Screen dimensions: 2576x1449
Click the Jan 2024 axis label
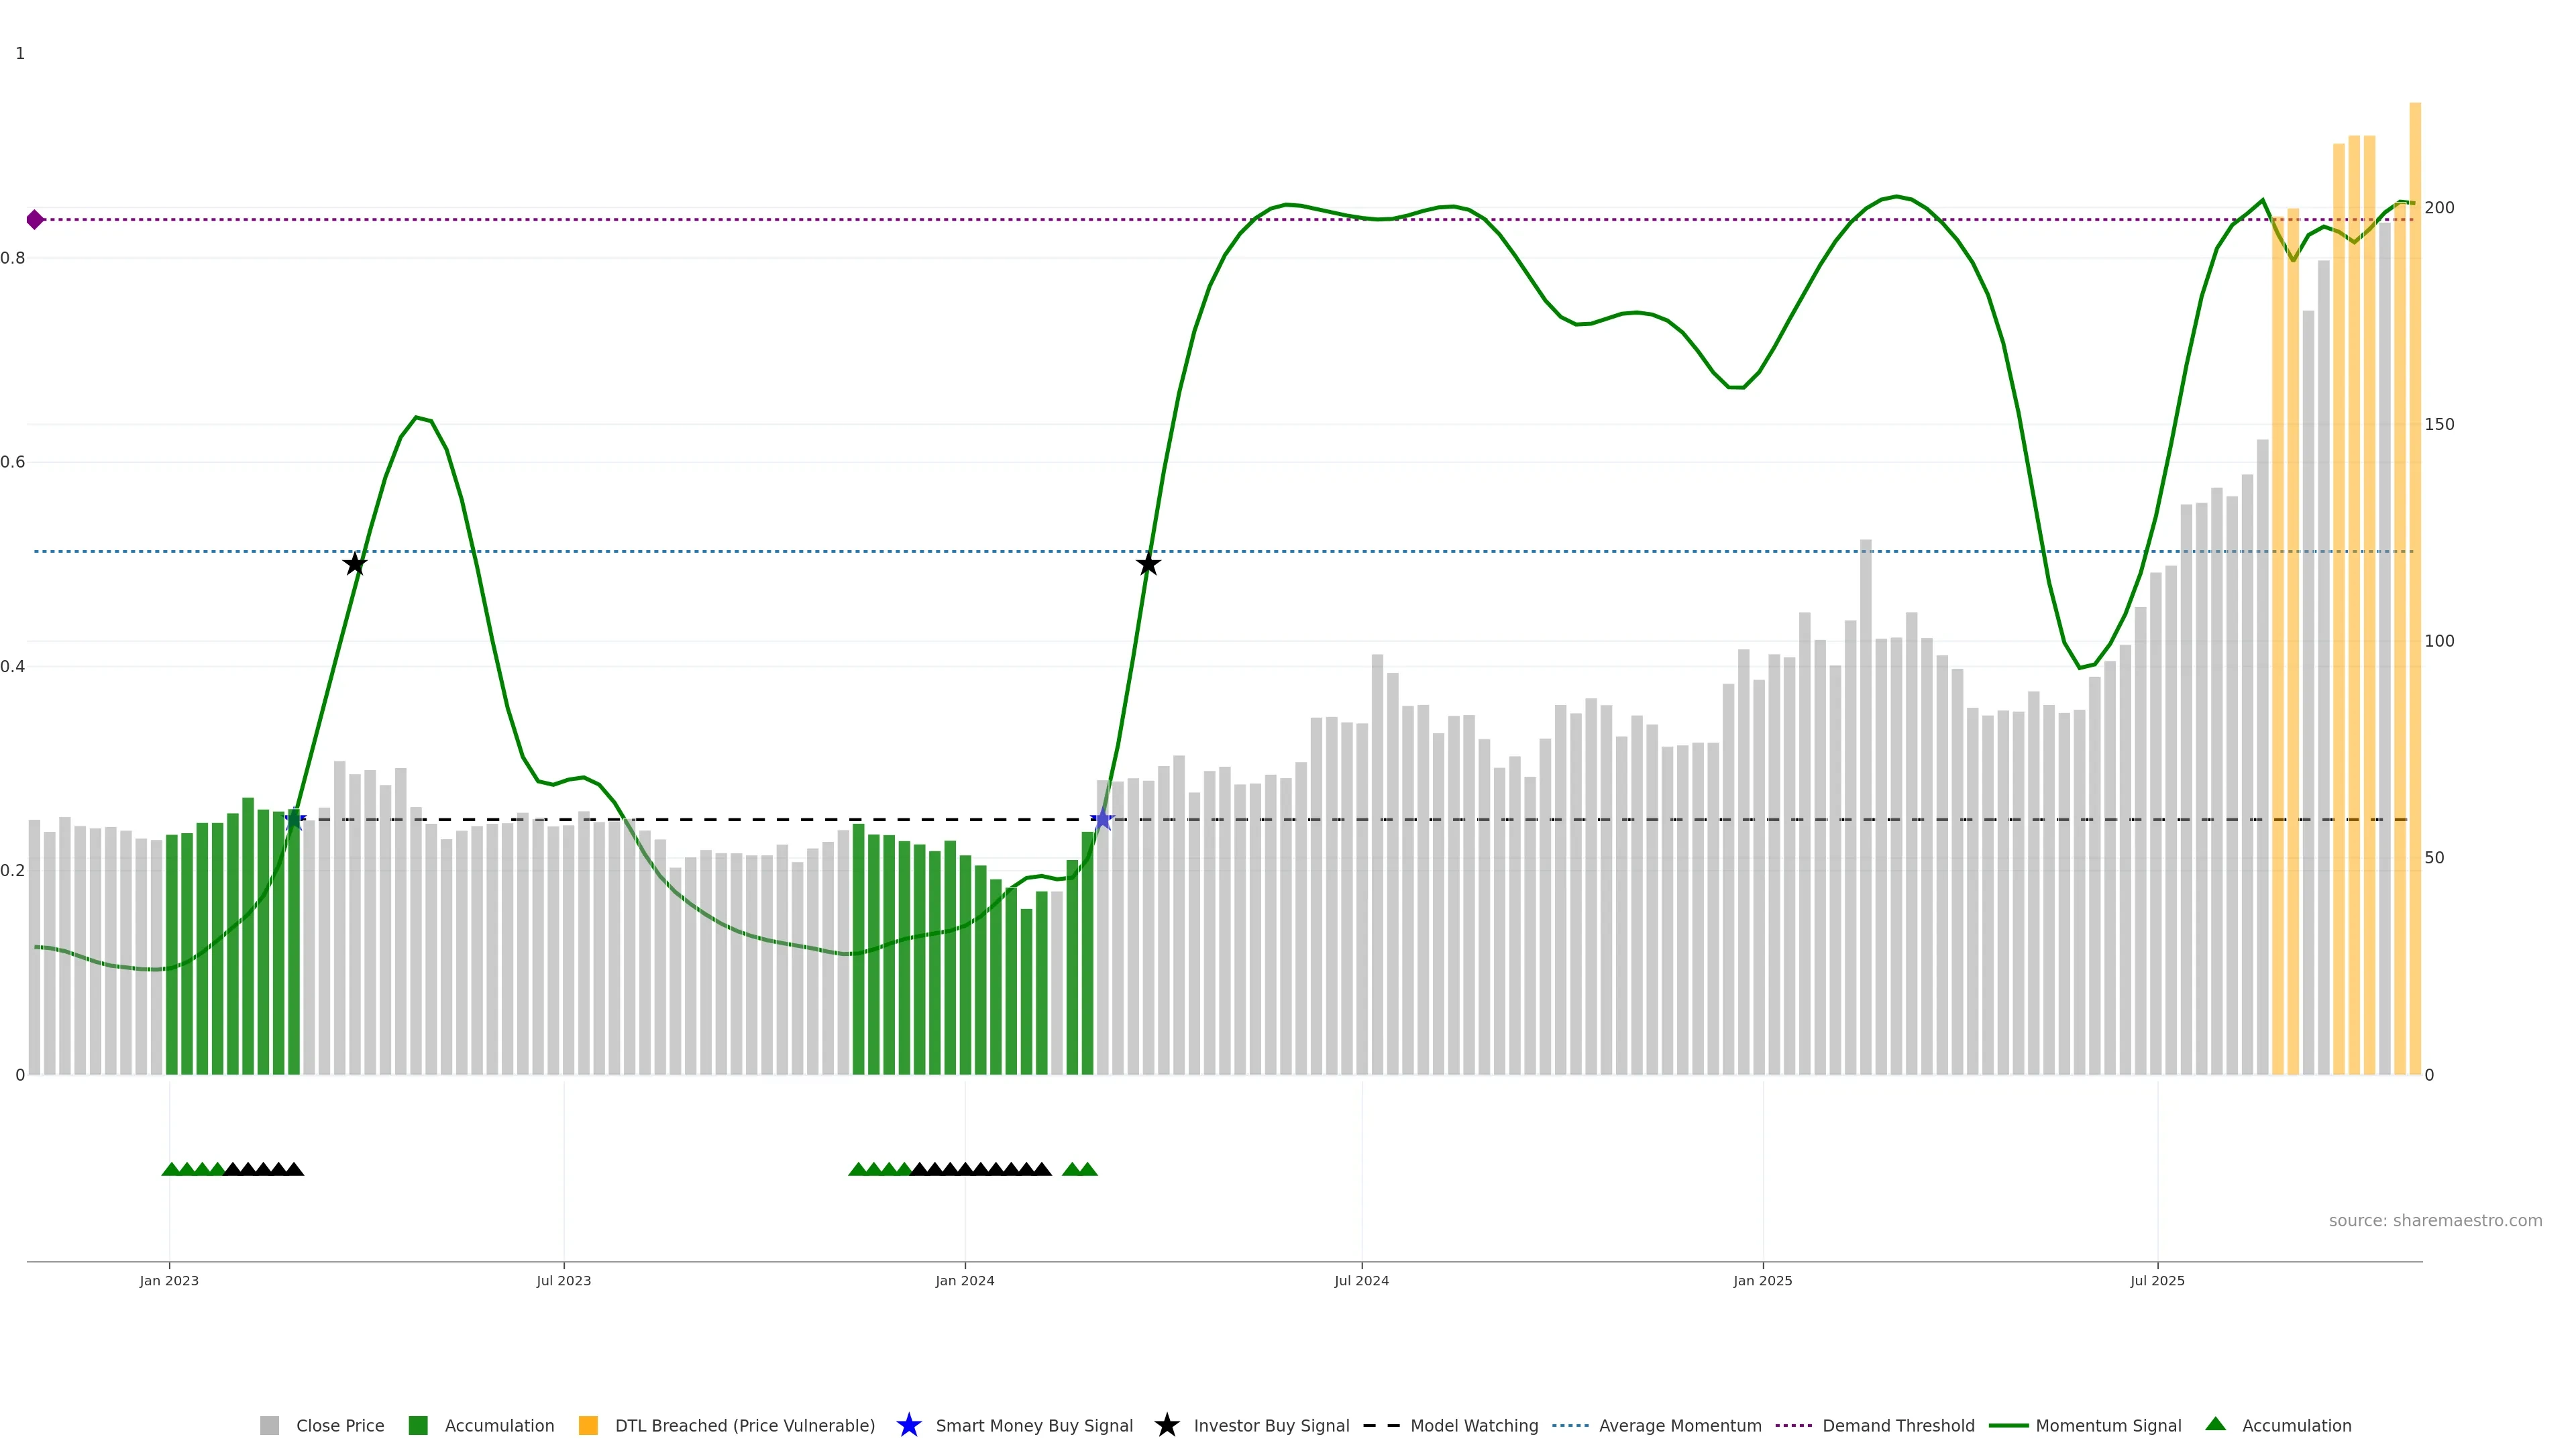[x=964, y=1280]
